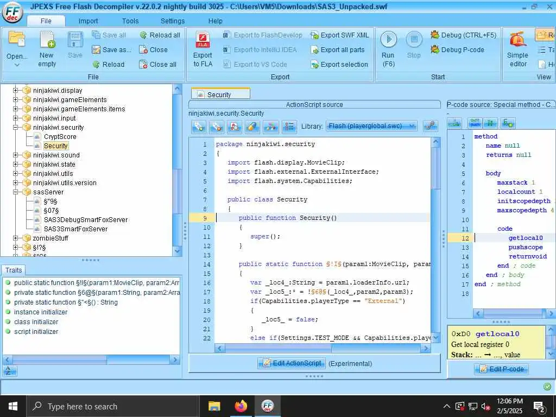This screenshot has width=556, height=417.
Task: Open the Tools ribbon tab
Action: click(x=130, y=21)
